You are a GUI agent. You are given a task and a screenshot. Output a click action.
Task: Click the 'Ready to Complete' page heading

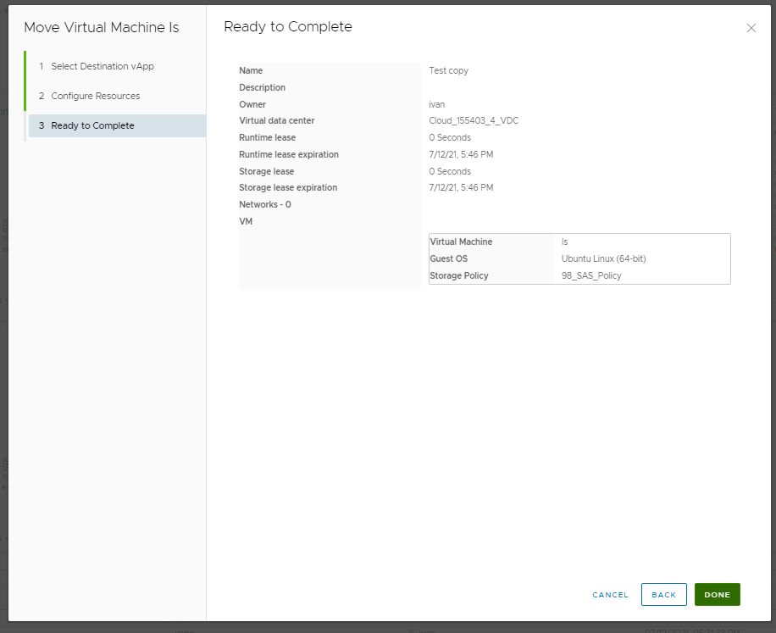pos(287,27)
